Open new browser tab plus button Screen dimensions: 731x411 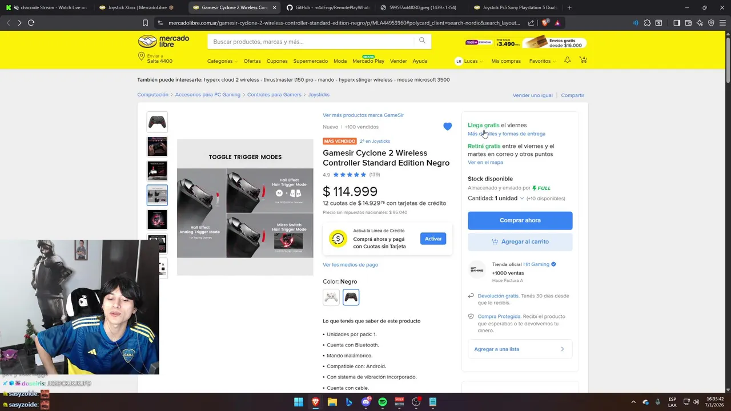tap(569, 7)
